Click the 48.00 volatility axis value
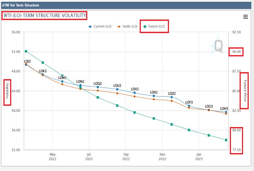The height and width of the screenshot is (171, 254). coord(16,71)
